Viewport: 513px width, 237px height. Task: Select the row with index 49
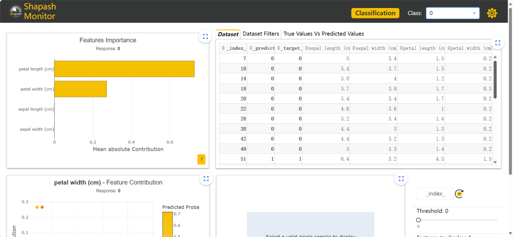[x=356, y=149]
